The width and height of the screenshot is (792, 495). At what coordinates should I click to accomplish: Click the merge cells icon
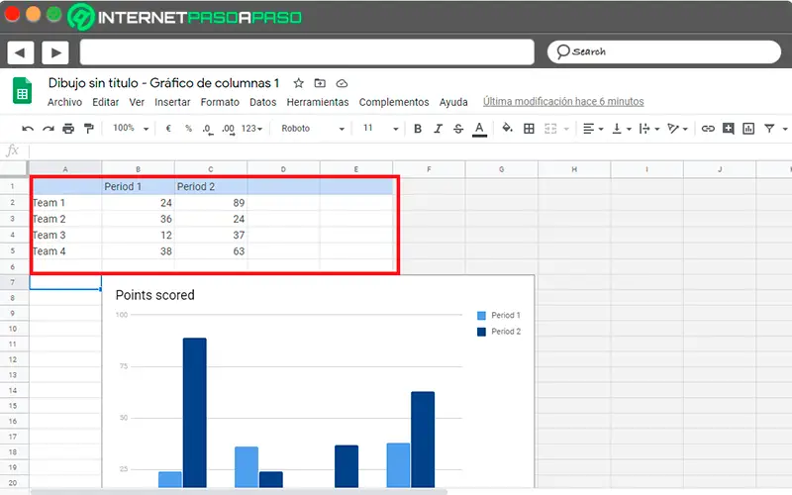pos(550,129)
